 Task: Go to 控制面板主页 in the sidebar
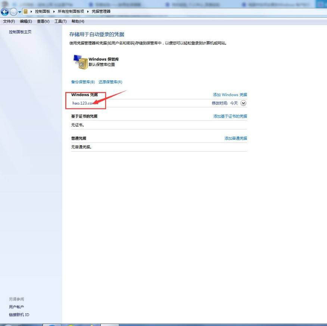[x=20, y=32]
